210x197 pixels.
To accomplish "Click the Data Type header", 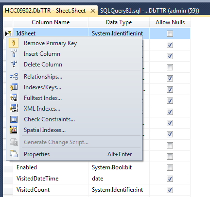I will (x=119, y=22).
